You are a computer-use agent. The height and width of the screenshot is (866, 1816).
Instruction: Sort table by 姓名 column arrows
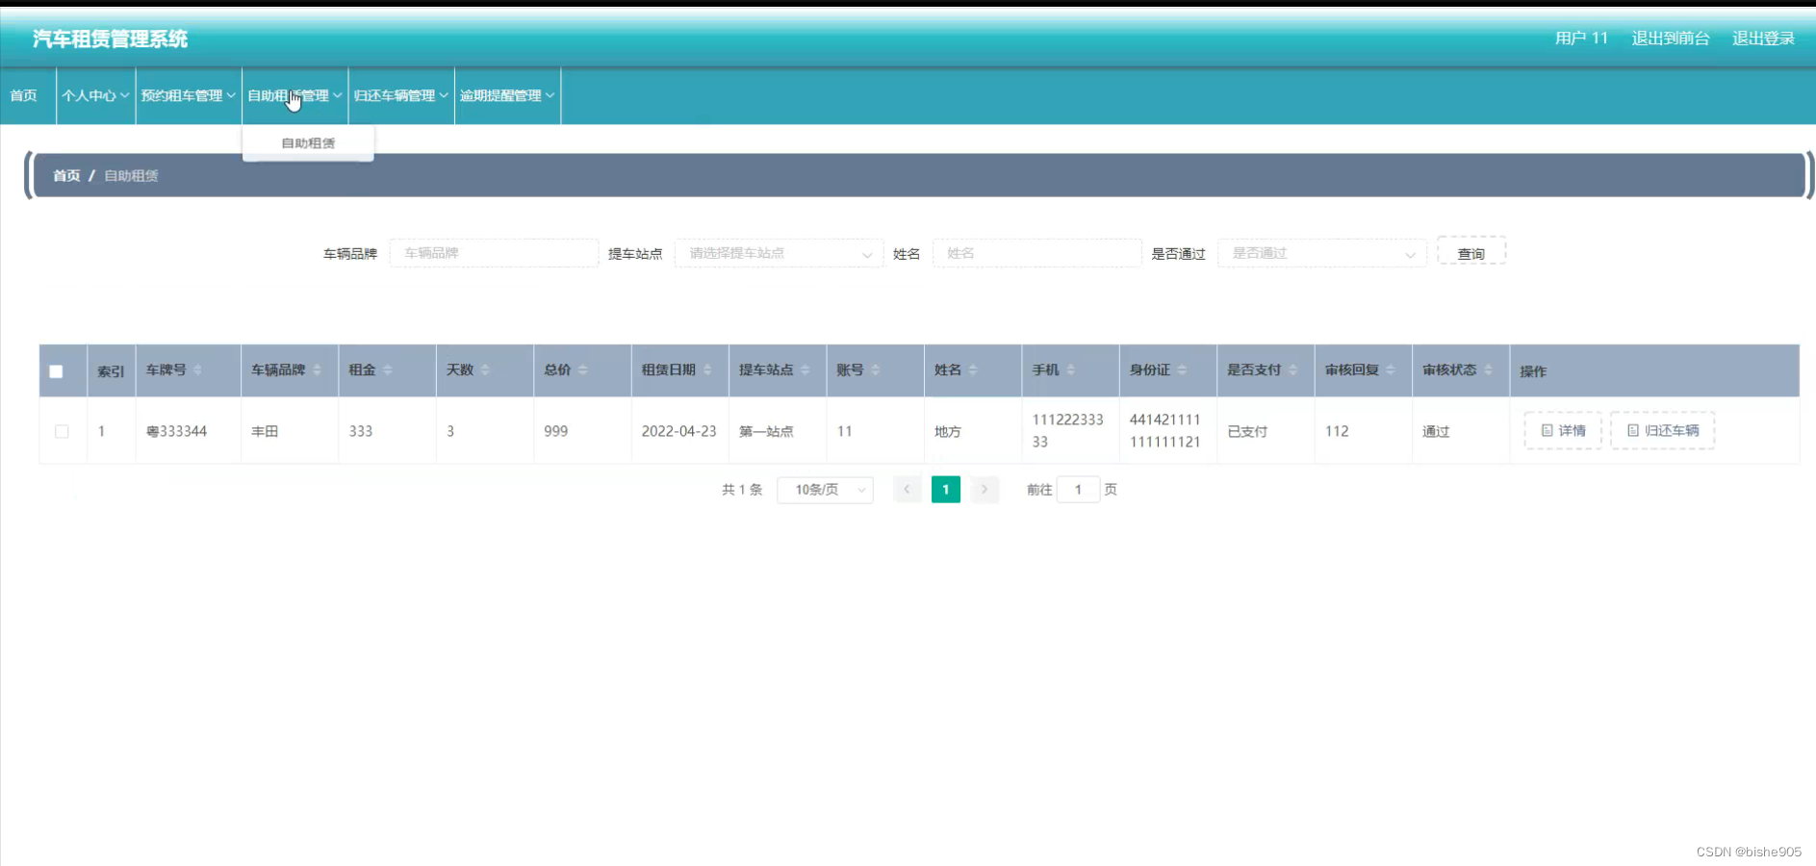[x=973, y=370]
